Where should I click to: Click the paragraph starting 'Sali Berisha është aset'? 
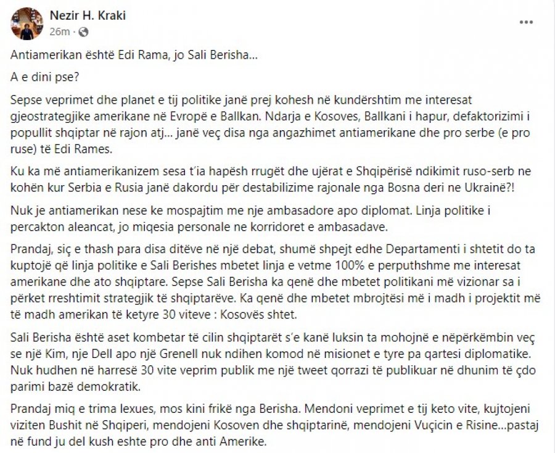[x=273, y=362]
